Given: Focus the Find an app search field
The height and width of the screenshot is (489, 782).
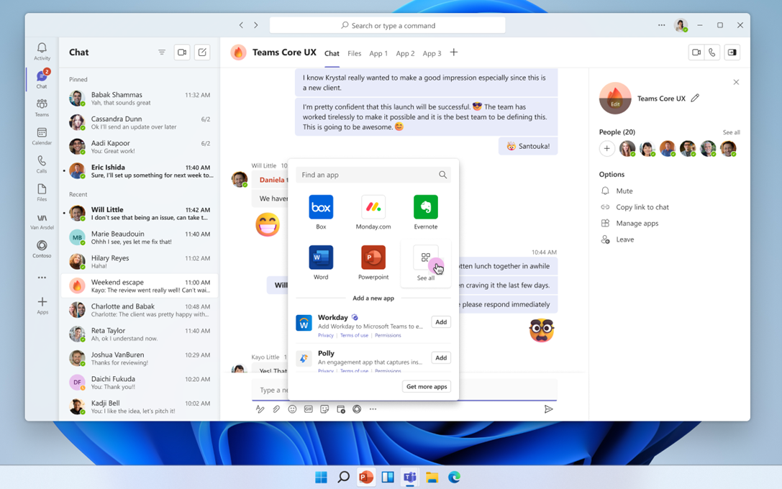Looking at the screenshot, I should click(x=373, y=175).
